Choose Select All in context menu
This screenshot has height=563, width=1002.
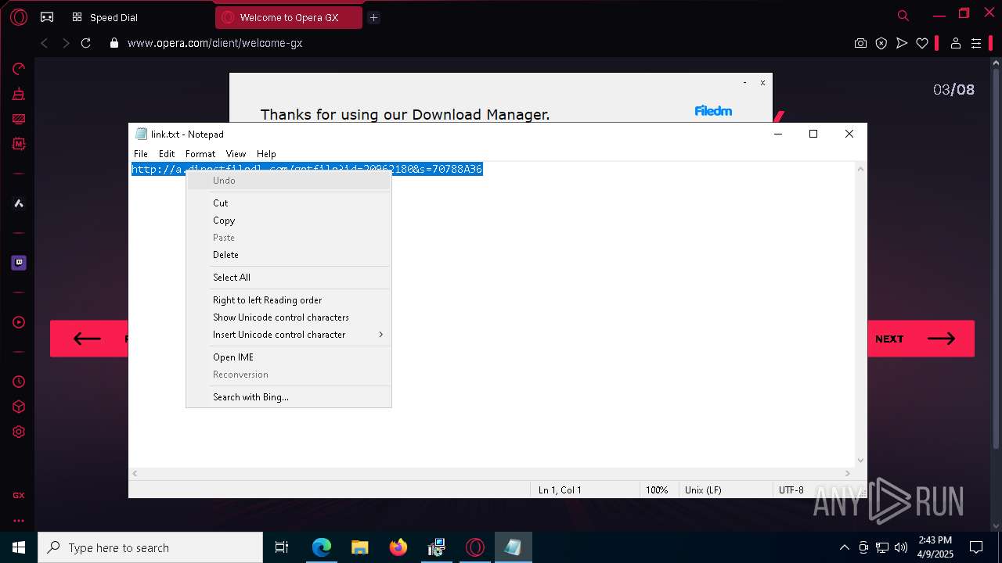tap(289, 278)
